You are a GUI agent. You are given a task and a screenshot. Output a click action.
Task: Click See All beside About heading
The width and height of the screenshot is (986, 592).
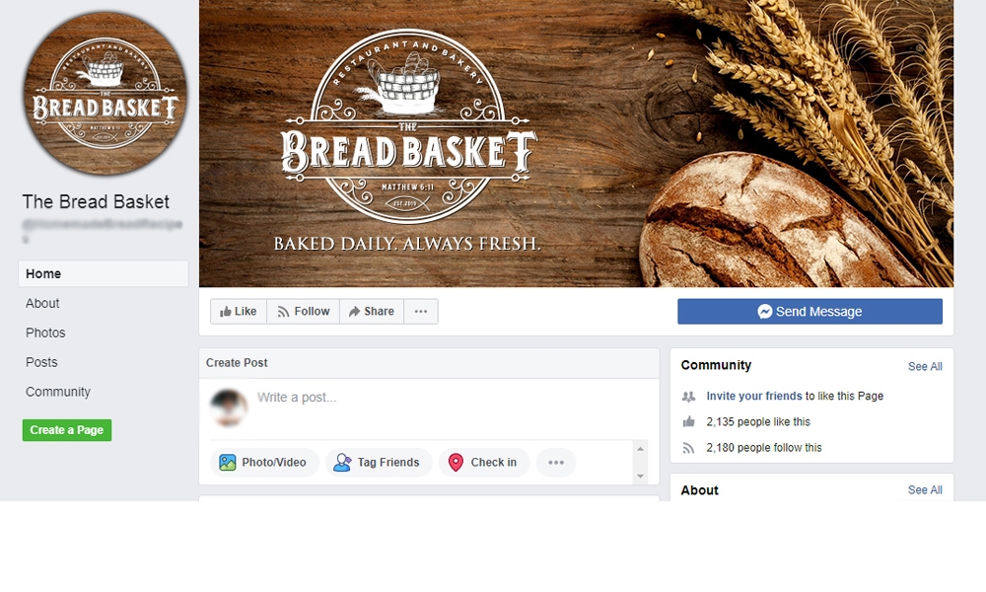click(925, 490)
